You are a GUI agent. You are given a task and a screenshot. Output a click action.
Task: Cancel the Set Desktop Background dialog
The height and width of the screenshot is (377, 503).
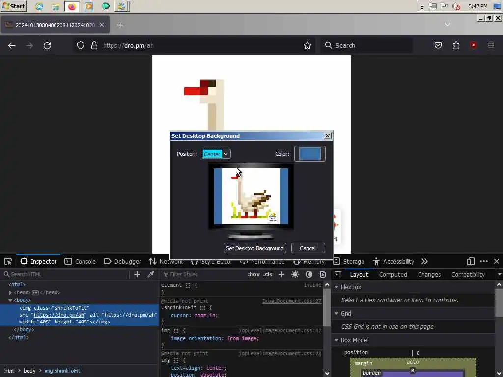307,248
